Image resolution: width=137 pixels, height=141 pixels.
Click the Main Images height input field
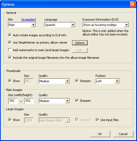[x=29, y=101]
